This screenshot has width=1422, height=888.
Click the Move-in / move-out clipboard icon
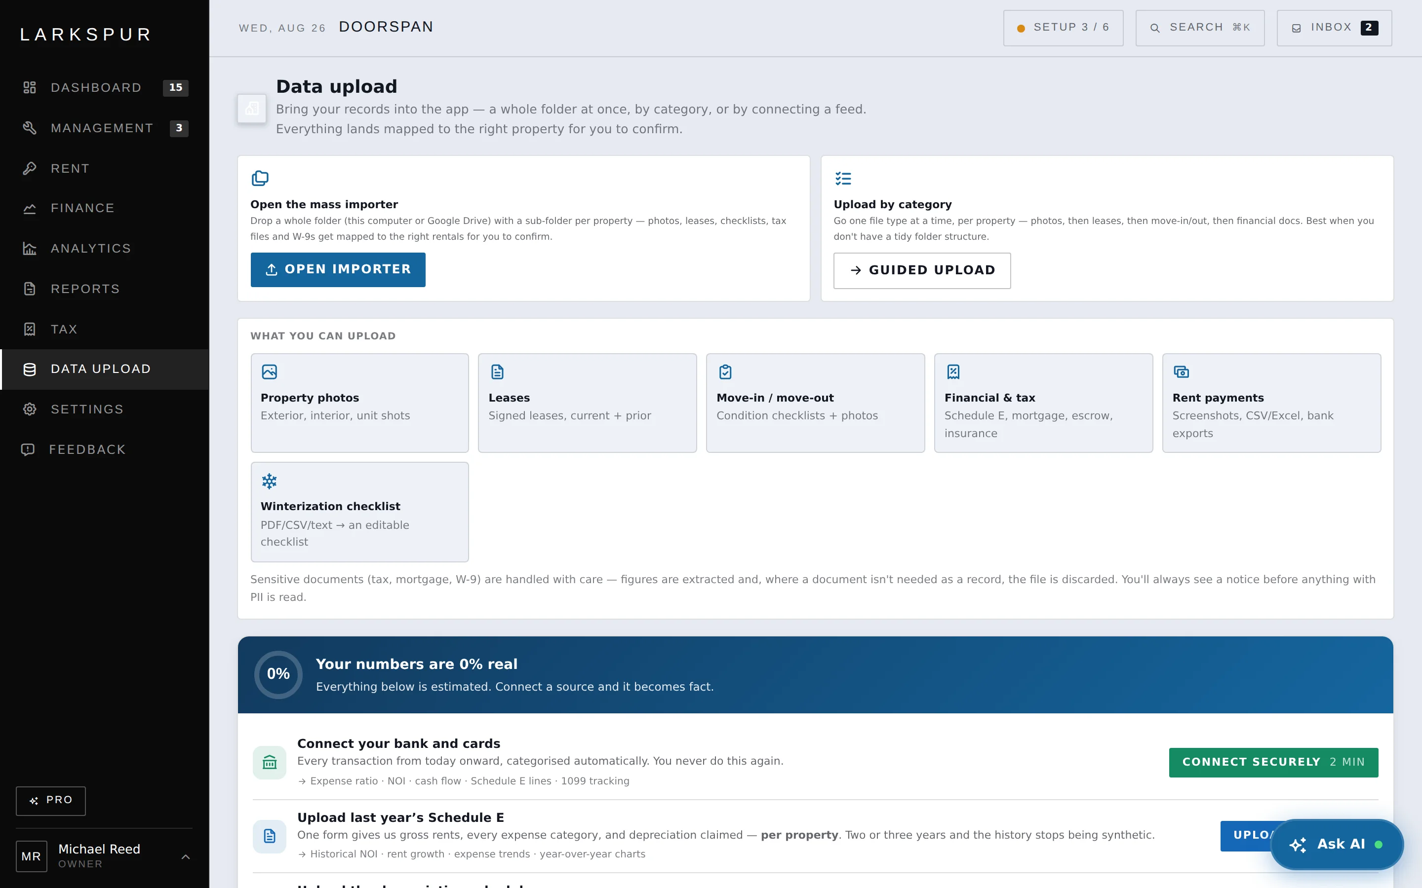coord(725,372)
